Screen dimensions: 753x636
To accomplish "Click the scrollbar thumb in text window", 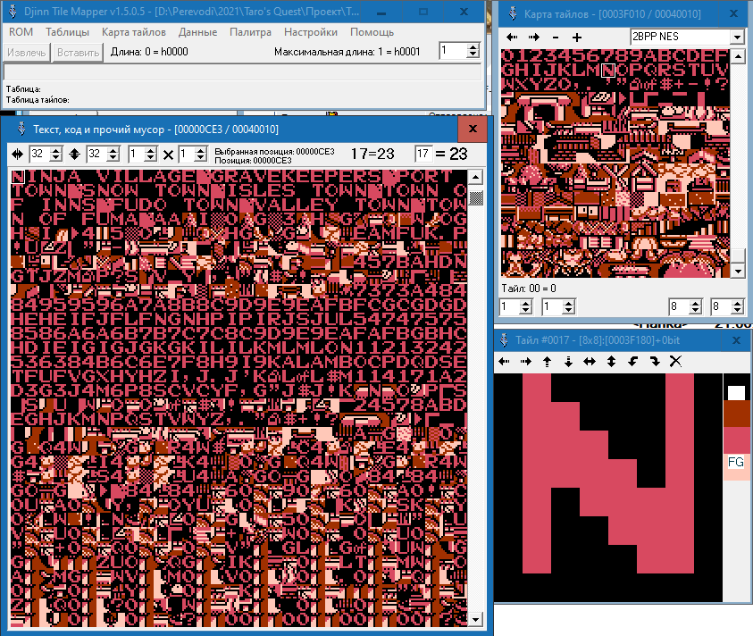I will click(475, 197).
